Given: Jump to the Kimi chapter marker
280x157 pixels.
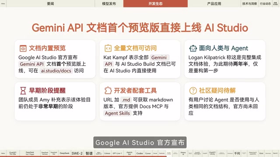Looking at the screenshot, I should (262, 153).
